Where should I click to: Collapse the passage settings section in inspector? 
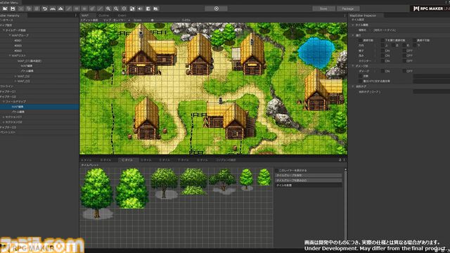[x=353, y=35]
